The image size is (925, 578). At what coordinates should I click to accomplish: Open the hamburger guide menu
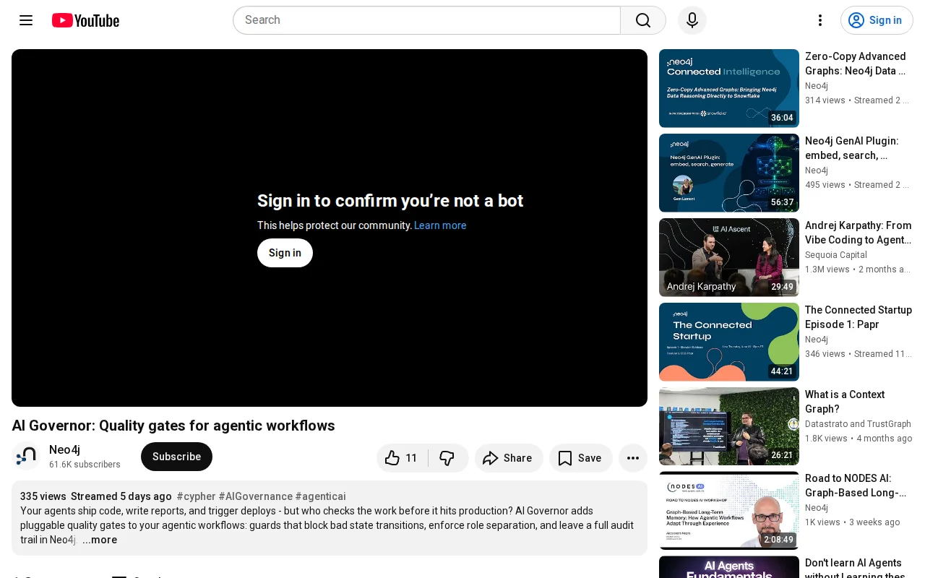click(26, 20)
